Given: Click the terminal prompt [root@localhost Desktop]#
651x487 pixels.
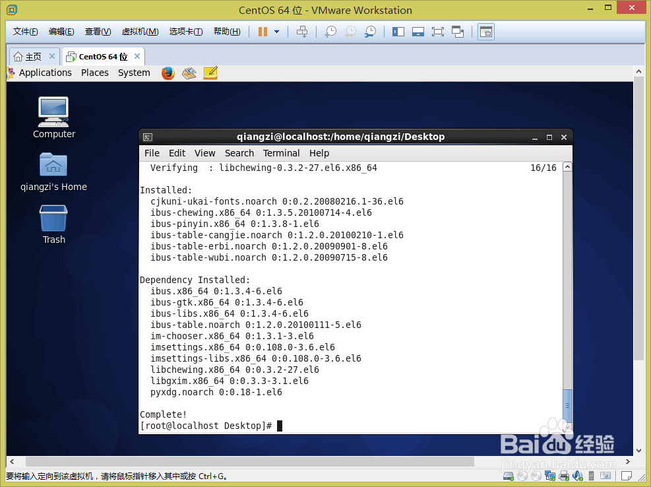Looking at the screenshot, I should click(206, 426).
